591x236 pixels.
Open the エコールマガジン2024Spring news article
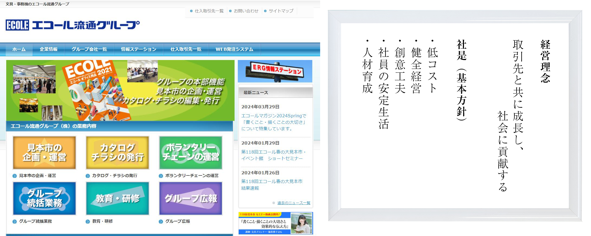(x=274, y=122)
